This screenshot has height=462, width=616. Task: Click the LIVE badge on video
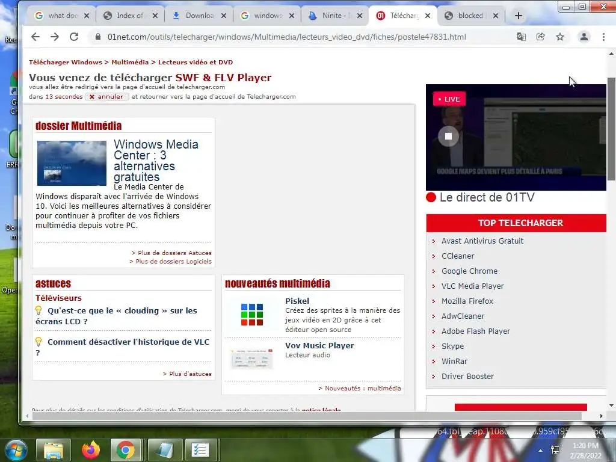click(x=449, y=99)
